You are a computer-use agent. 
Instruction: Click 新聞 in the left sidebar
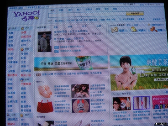[x=11, y=33]
